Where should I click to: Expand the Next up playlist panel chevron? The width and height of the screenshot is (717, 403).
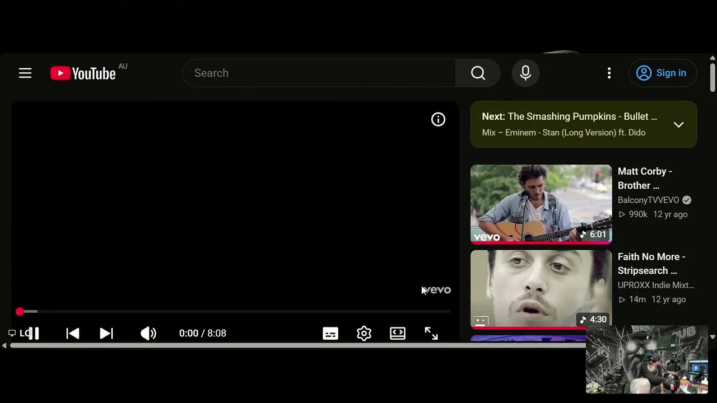coord(678,124)
